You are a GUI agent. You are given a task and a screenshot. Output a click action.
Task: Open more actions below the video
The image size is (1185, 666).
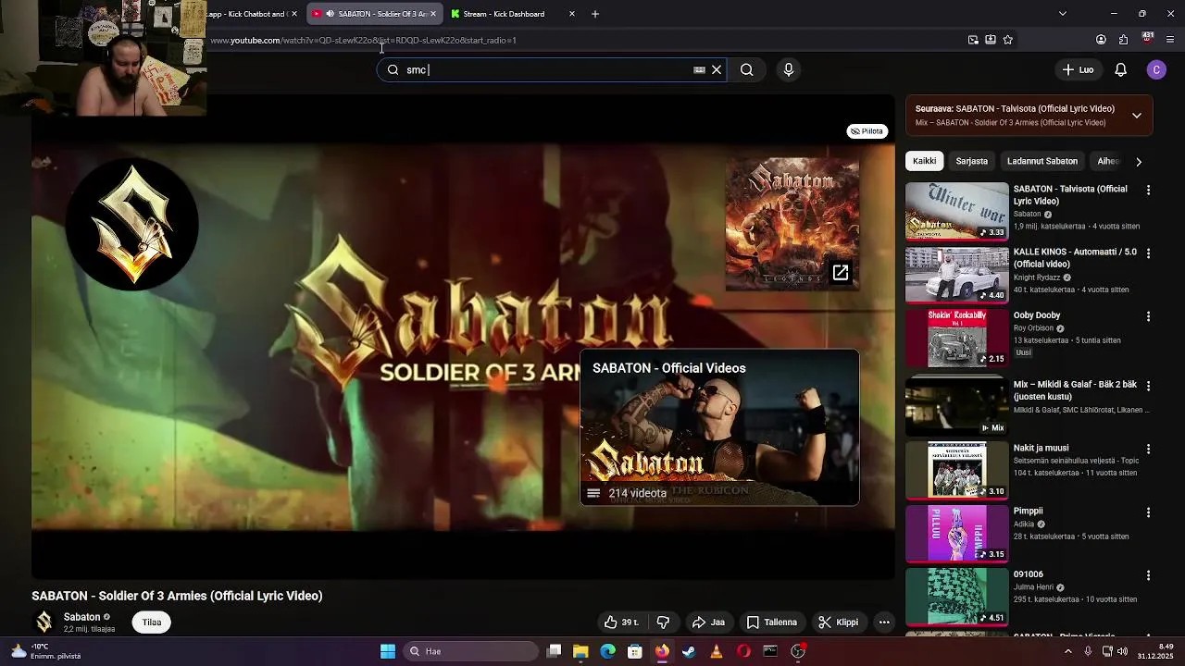(x=884, y=623)
